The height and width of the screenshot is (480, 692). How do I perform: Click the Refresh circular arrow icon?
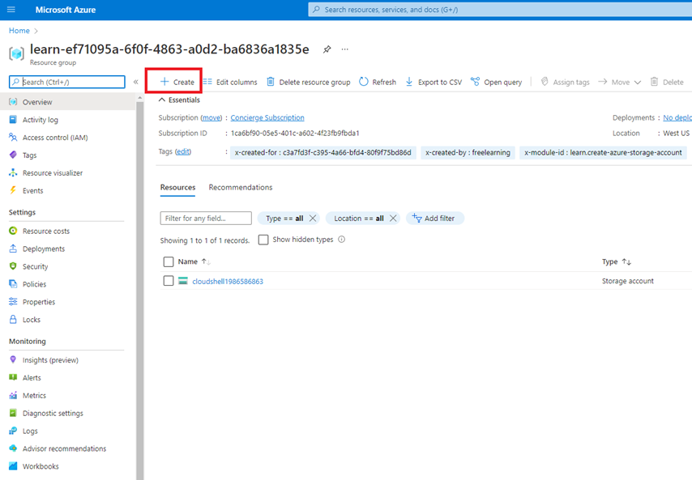(364, 82)
